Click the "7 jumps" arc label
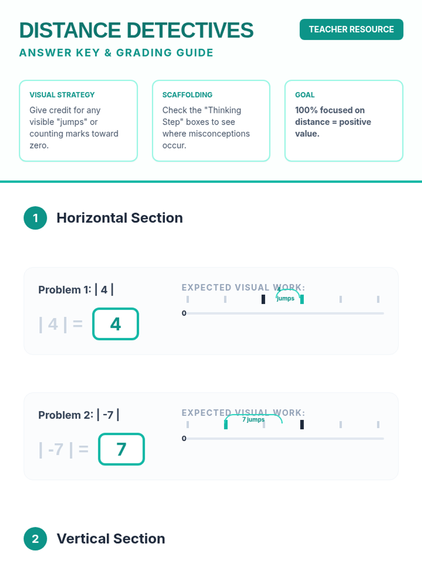422x562 pixels. click(253, 419)
